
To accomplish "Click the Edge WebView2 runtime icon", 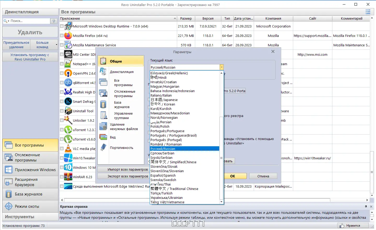I will pyautogui.click(x=68, y=186).
